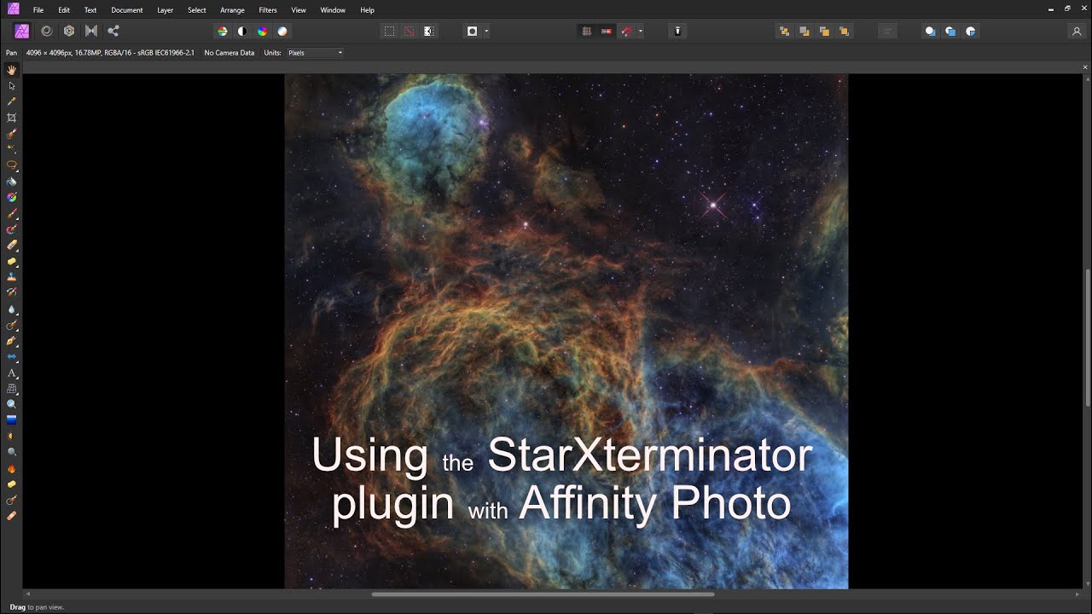Switch to the Liquify Persona
This screenshot has height=614, width=1092.
[x=47, y=31]
